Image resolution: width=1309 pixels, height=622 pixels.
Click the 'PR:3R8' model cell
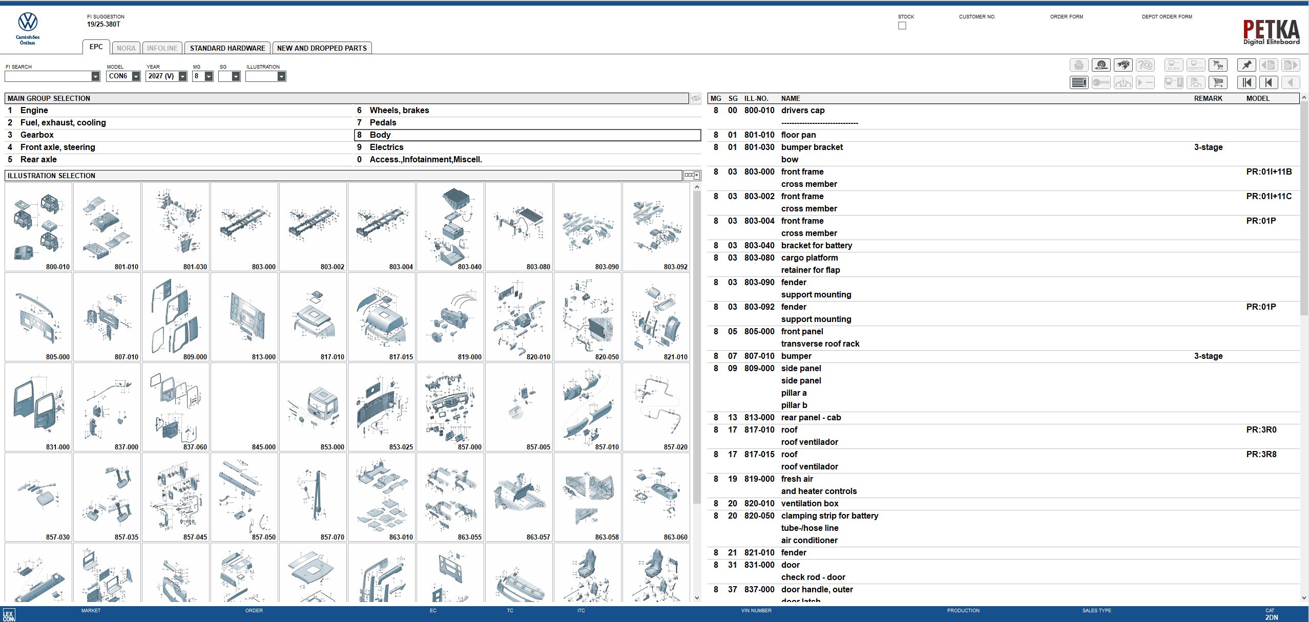point(1261,455)
